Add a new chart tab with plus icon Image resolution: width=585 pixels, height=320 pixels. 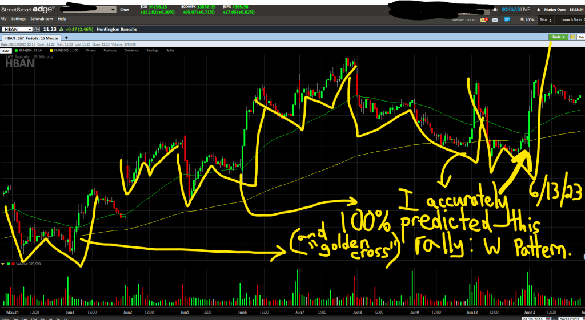coord(66,37)
